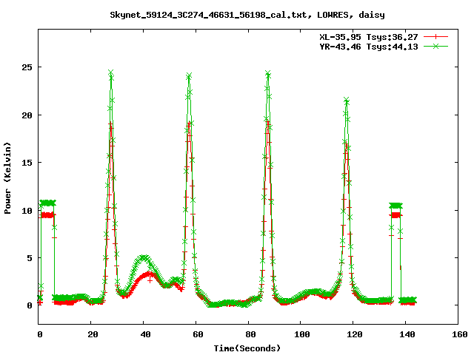Click the x-axis tick label 140

407,334
